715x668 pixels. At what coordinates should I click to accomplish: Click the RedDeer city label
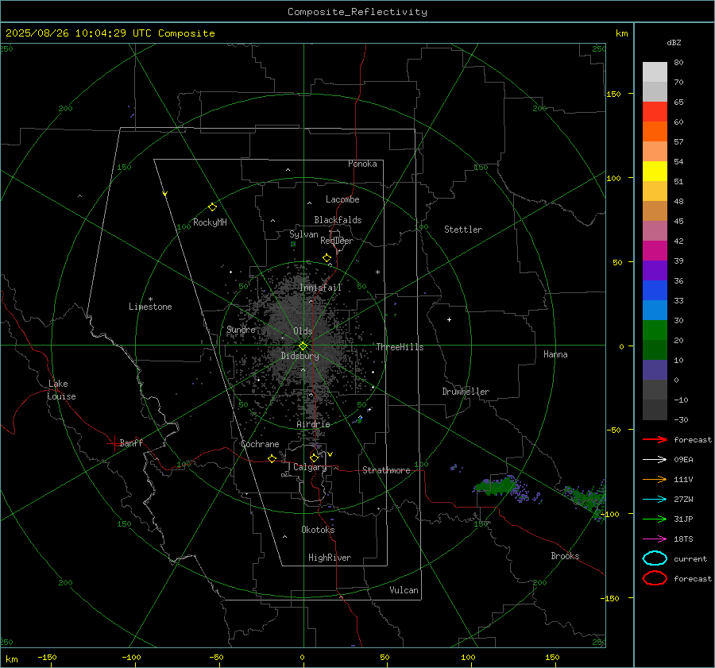click(x=337, y=241)
